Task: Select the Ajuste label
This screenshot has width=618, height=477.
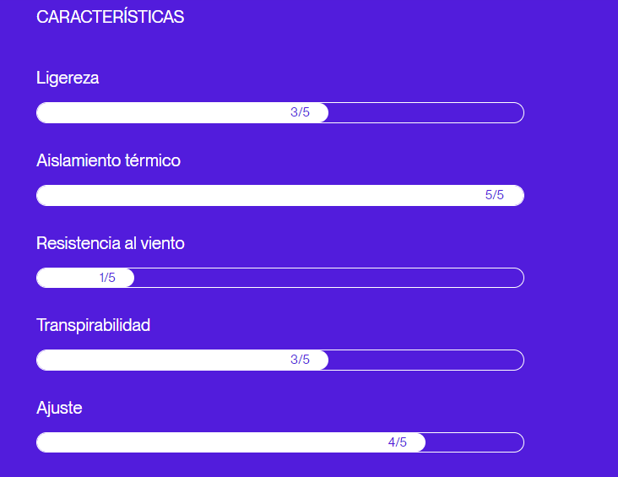Action: click(59, 408)
